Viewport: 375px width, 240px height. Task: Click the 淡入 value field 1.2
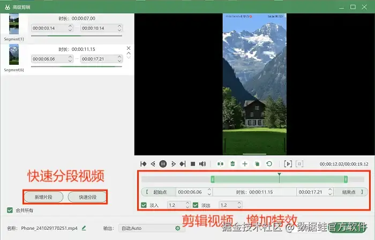pos(178,205)
